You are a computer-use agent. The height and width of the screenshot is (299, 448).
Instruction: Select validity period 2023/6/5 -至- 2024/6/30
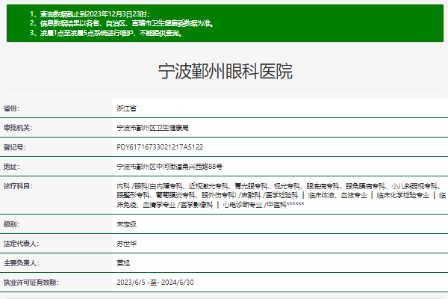(x=155, y=283)
